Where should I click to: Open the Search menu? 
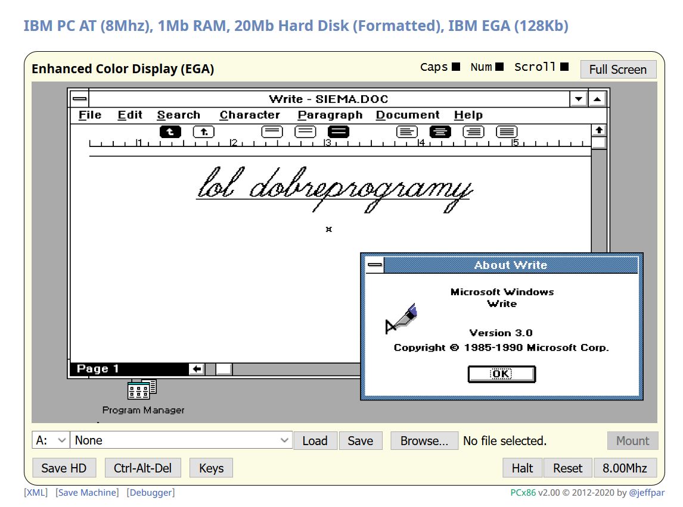179,115
